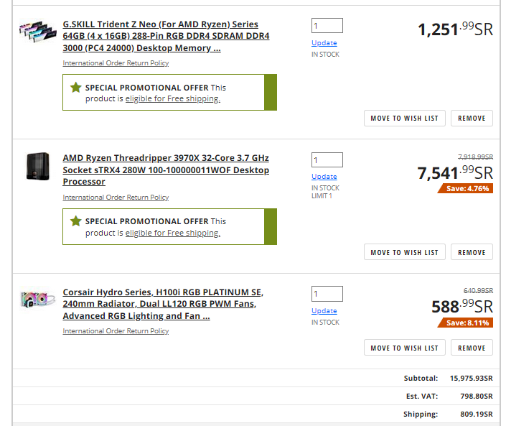Click the Est. VAT 798.80SR value
Screen dimensions: 506x426
pos(477,397)
